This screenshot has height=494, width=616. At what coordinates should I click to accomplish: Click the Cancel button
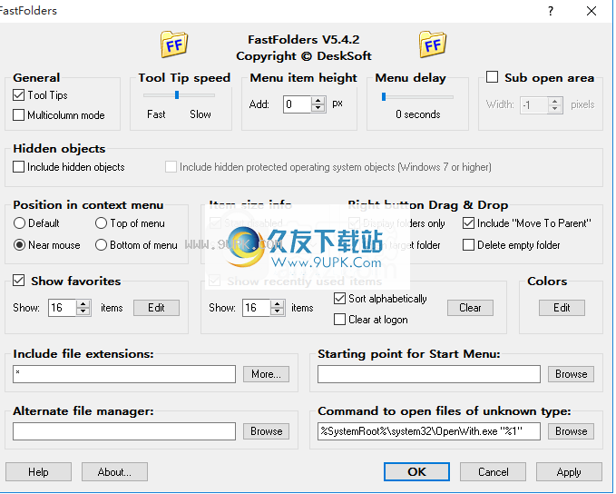click(x=493, y=471)
